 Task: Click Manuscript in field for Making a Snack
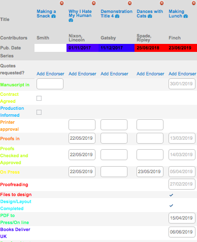coord(50,84)
